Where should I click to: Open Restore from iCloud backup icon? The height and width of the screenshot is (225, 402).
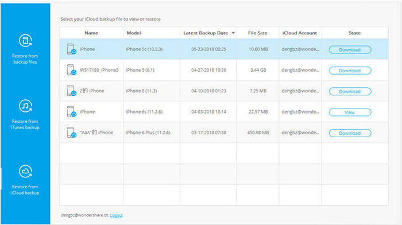click(25, 171)
